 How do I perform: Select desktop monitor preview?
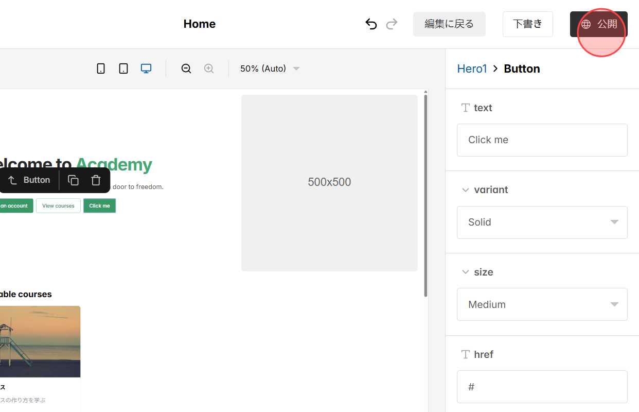pos(146,68)
